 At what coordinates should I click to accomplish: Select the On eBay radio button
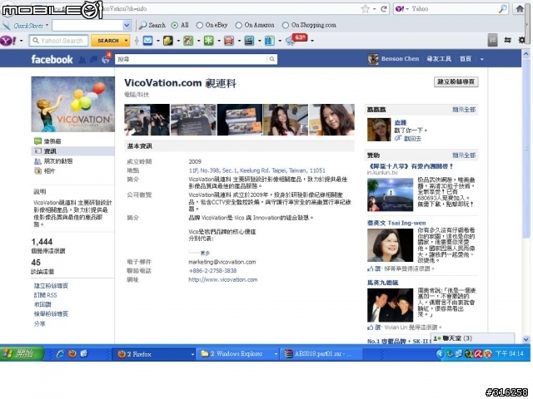pos(200,25)
